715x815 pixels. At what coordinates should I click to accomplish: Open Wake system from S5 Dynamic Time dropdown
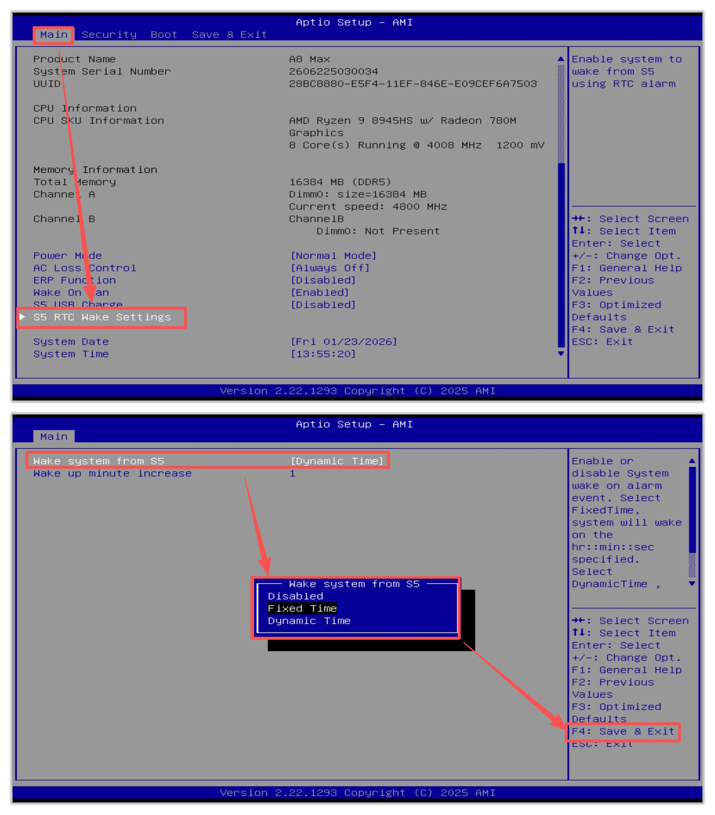click(x=337, y=461)
